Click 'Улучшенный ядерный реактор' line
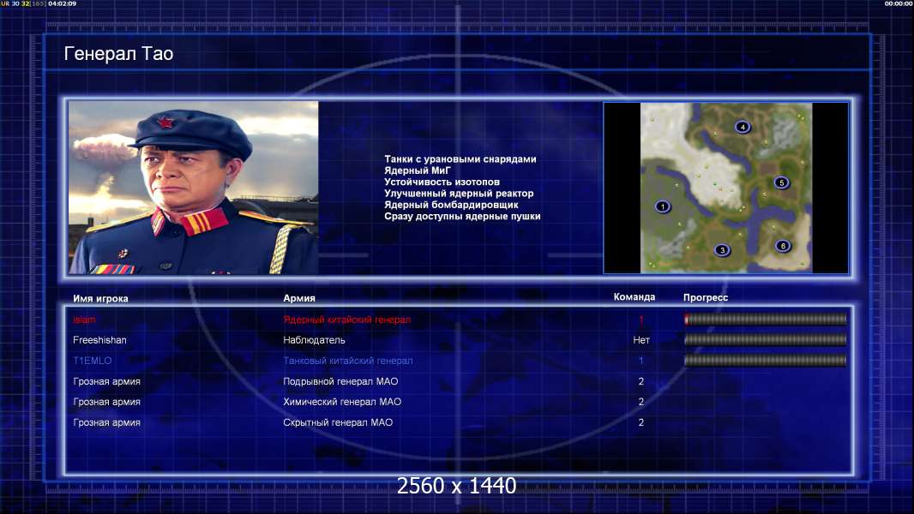The image size is (914, 514). (x=459, y=194)
